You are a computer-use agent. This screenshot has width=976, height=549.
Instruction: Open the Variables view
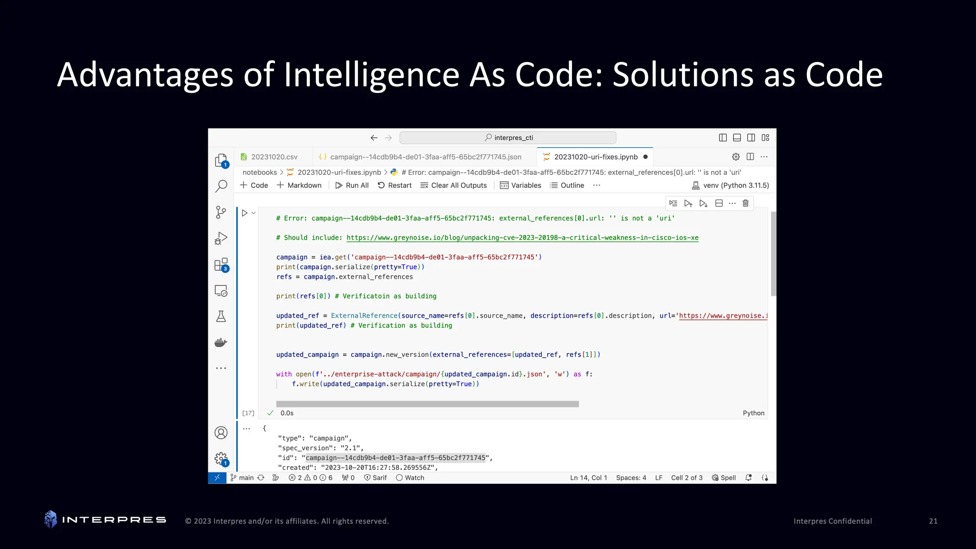click(x=520, y=185)
